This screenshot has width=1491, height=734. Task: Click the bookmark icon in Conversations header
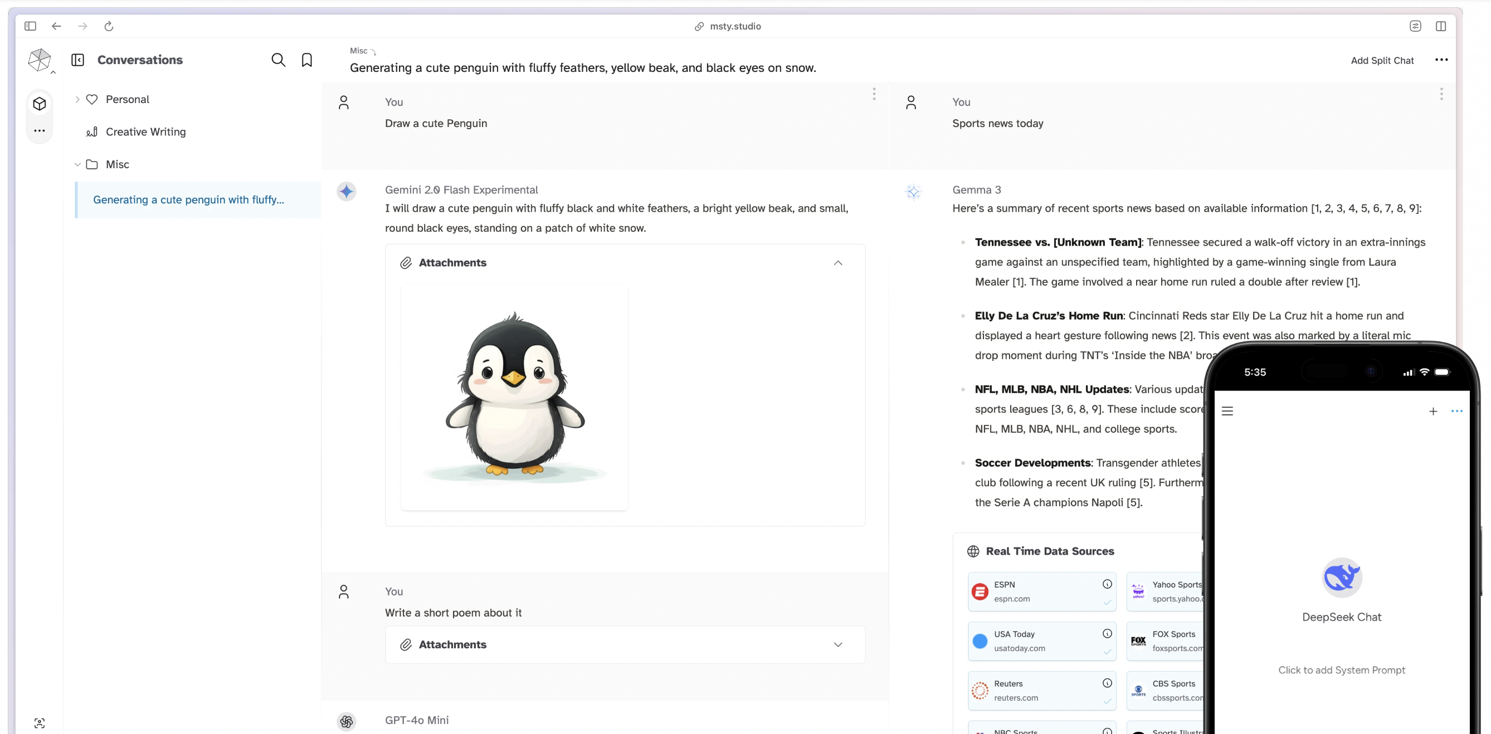[307, 60]
